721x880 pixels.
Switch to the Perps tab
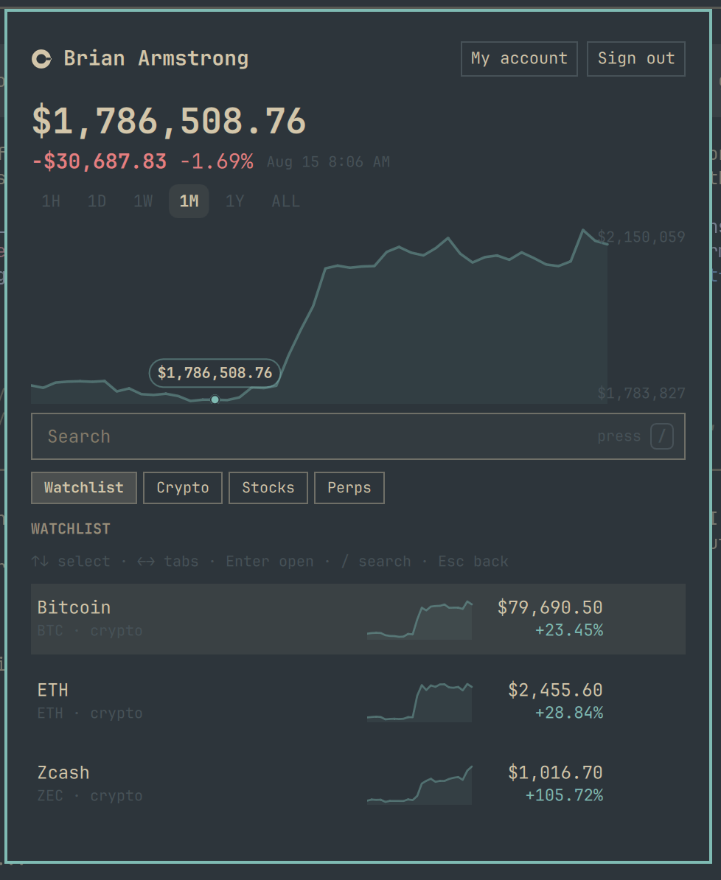(349, 488)
